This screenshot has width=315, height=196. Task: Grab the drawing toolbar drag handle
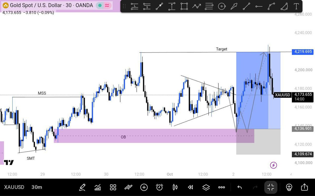tap(124, 7)
